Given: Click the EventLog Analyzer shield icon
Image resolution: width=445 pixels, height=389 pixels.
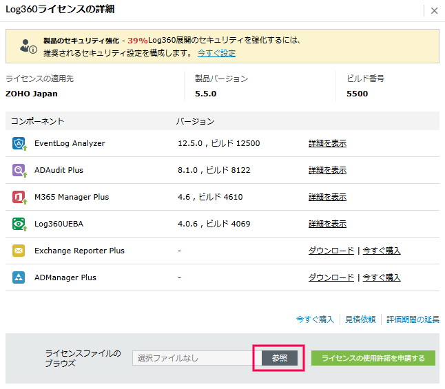Looking at the screenshot, I should coord(19,143).
